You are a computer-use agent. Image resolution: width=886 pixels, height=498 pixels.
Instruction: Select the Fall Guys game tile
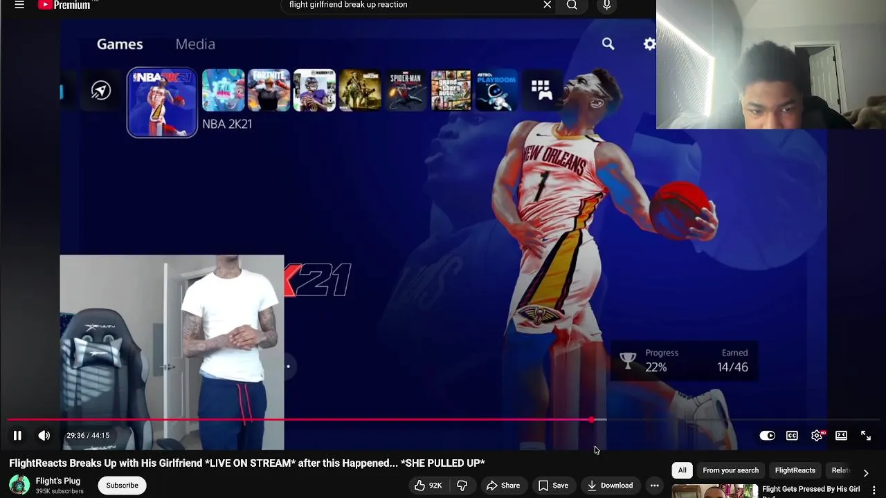click(223, 91)
